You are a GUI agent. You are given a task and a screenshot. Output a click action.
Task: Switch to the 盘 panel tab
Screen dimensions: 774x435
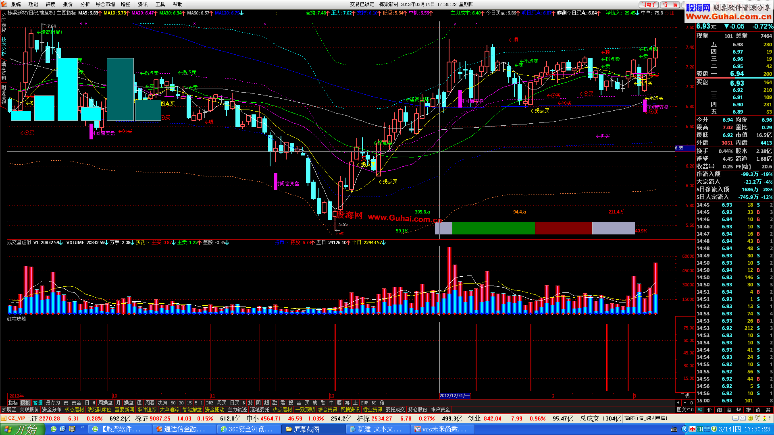click(729, 410)
